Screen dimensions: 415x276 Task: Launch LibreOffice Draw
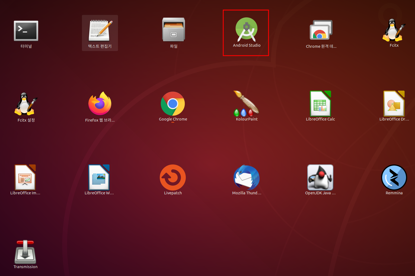(394, 103)
